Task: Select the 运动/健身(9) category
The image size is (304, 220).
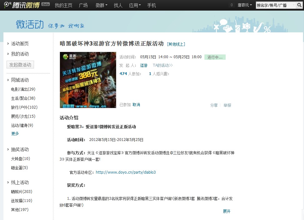Action: (x=22, y=125)
